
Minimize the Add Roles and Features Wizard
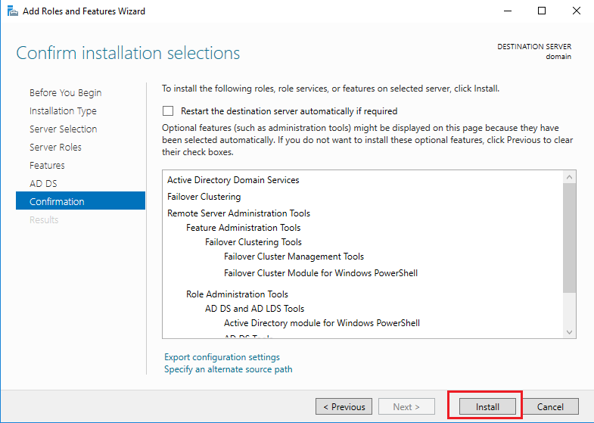pyautogui.click(x=507, y=11)
